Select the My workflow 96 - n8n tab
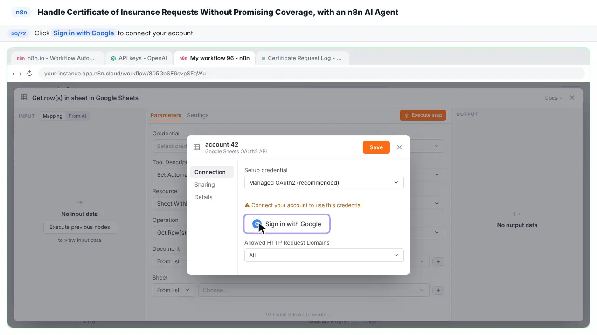The width and height of the screenshot is (597, 335). 215,58
